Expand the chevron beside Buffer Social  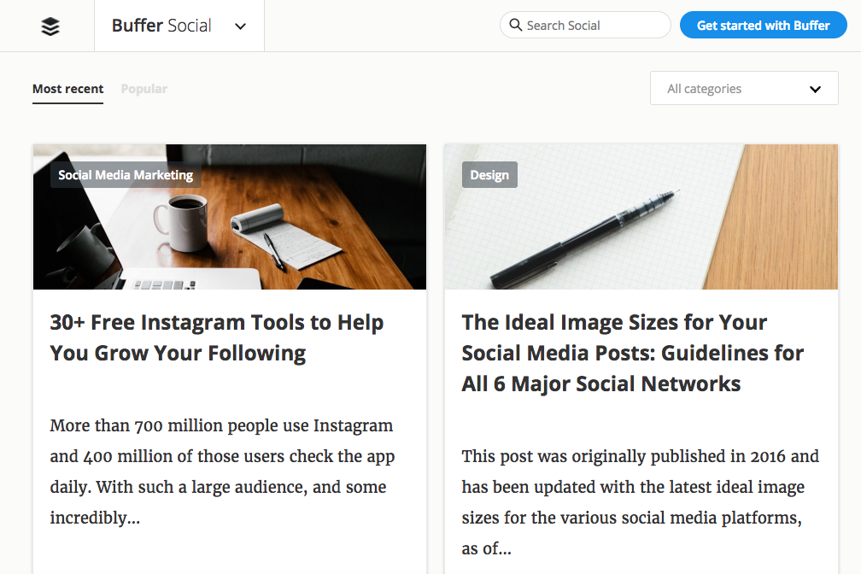coord(240,26)
